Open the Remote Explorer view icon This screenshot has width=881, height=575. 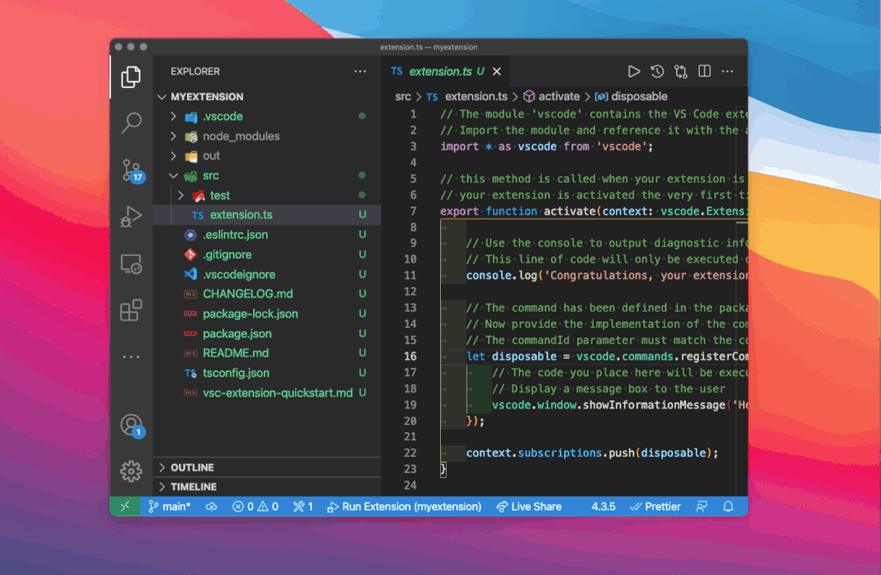click(131, 263)
